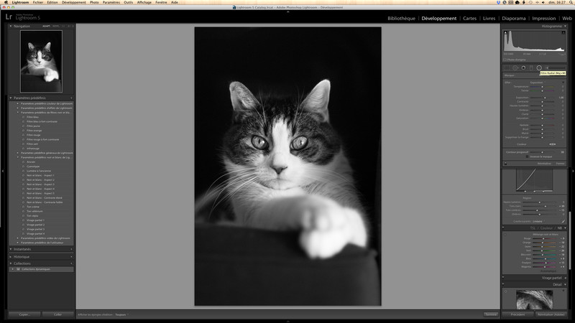The image size is (575, 323).
Task: Click the point curve edit icon
Action: (563, 221)
